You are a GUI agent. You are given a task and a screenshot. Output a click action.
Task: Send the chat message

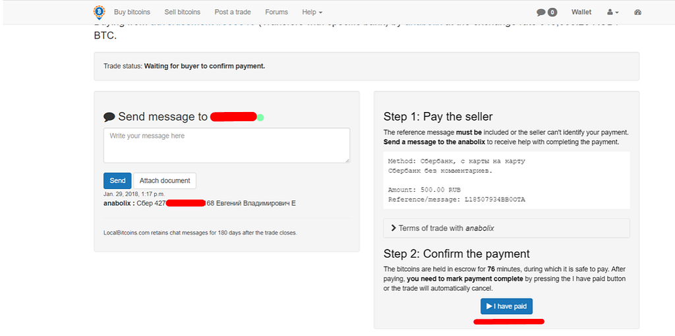tap(117, 181)
